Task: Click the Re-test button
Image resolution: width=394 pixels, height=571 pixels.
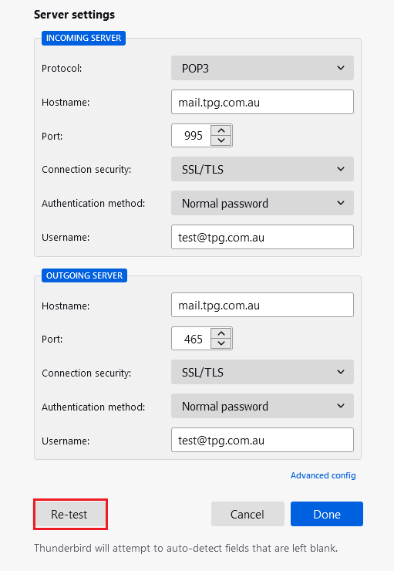Action: [69, 514]
